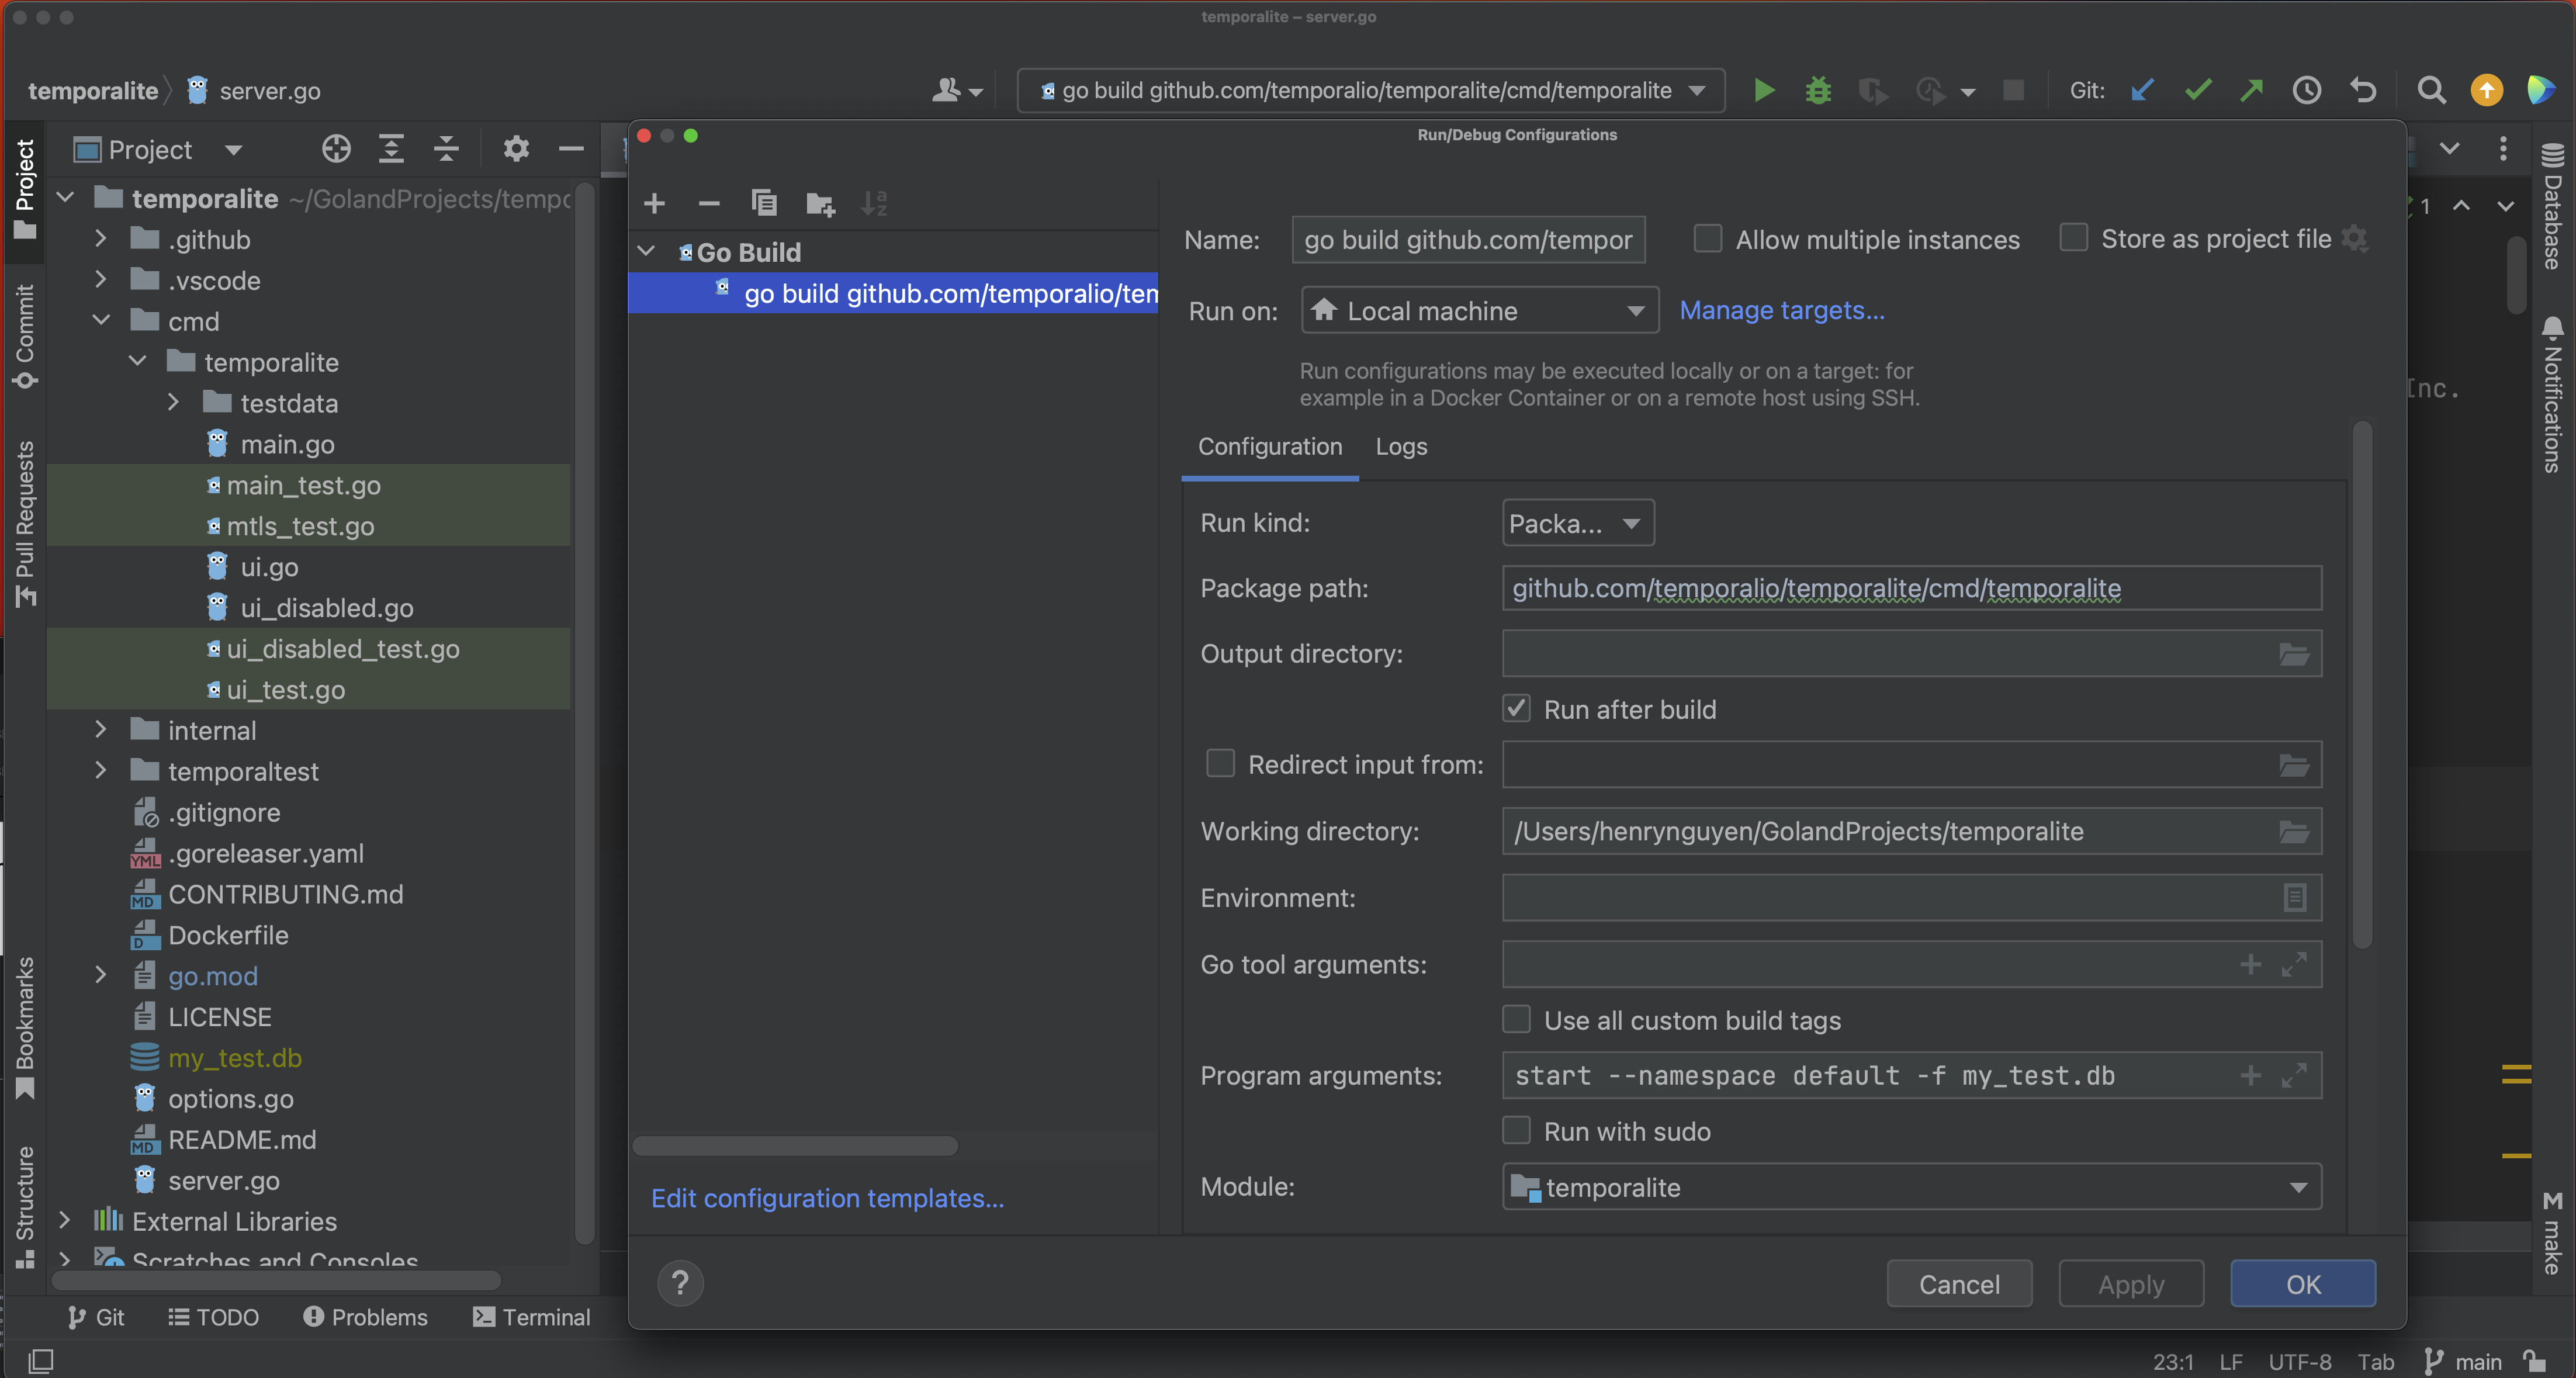Click the Run (play) button in toolbar
Screen dimensions: 2576x1378
1763,89
